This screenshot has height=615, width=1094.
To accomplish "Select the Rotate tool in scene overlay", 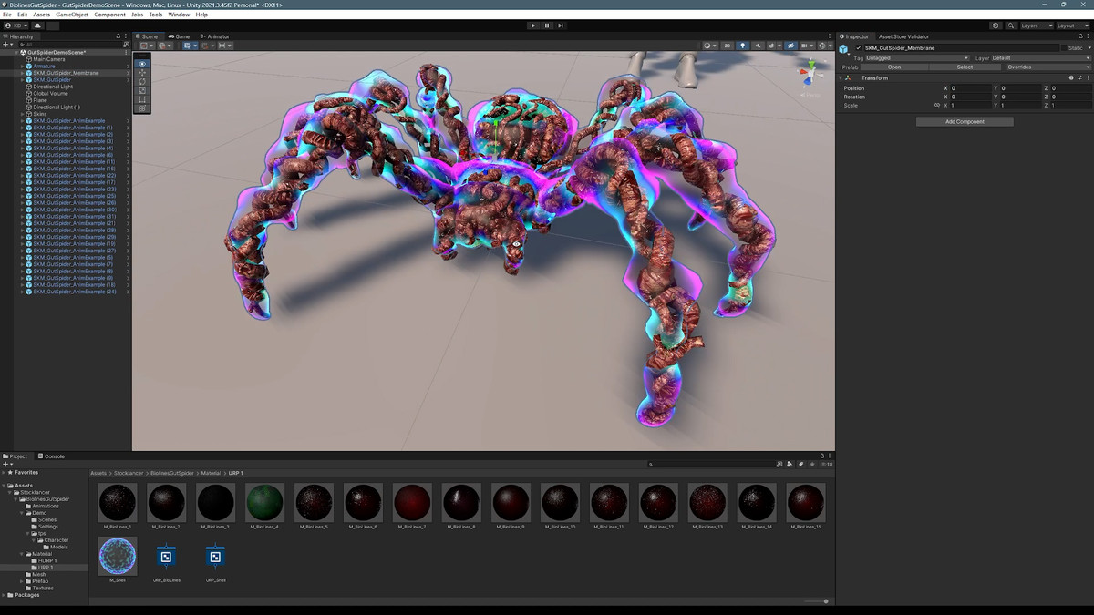I will pyautogui.click(x=142, y=82).
